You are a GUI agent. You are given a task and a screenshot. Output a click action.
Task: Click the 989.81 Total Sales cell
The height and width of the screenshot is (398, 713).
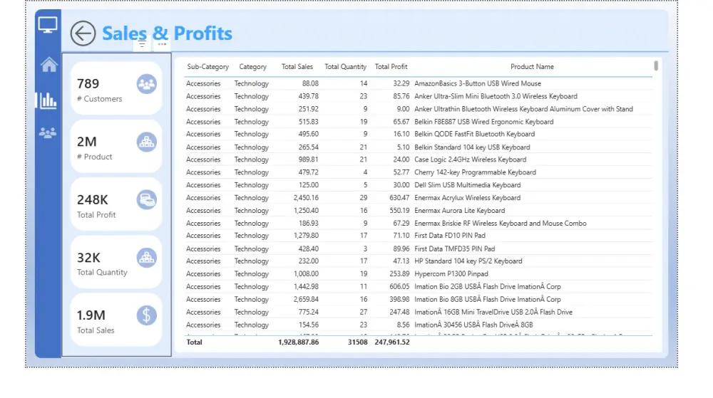[308, 159]
